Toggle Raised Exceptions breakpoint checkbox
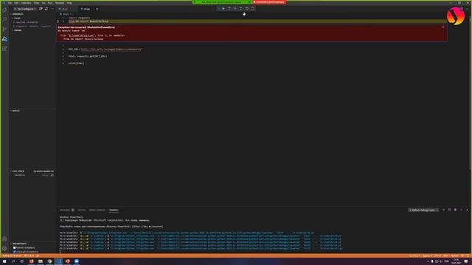The width and height of the screenshot is (472, 265). point(15,248)
